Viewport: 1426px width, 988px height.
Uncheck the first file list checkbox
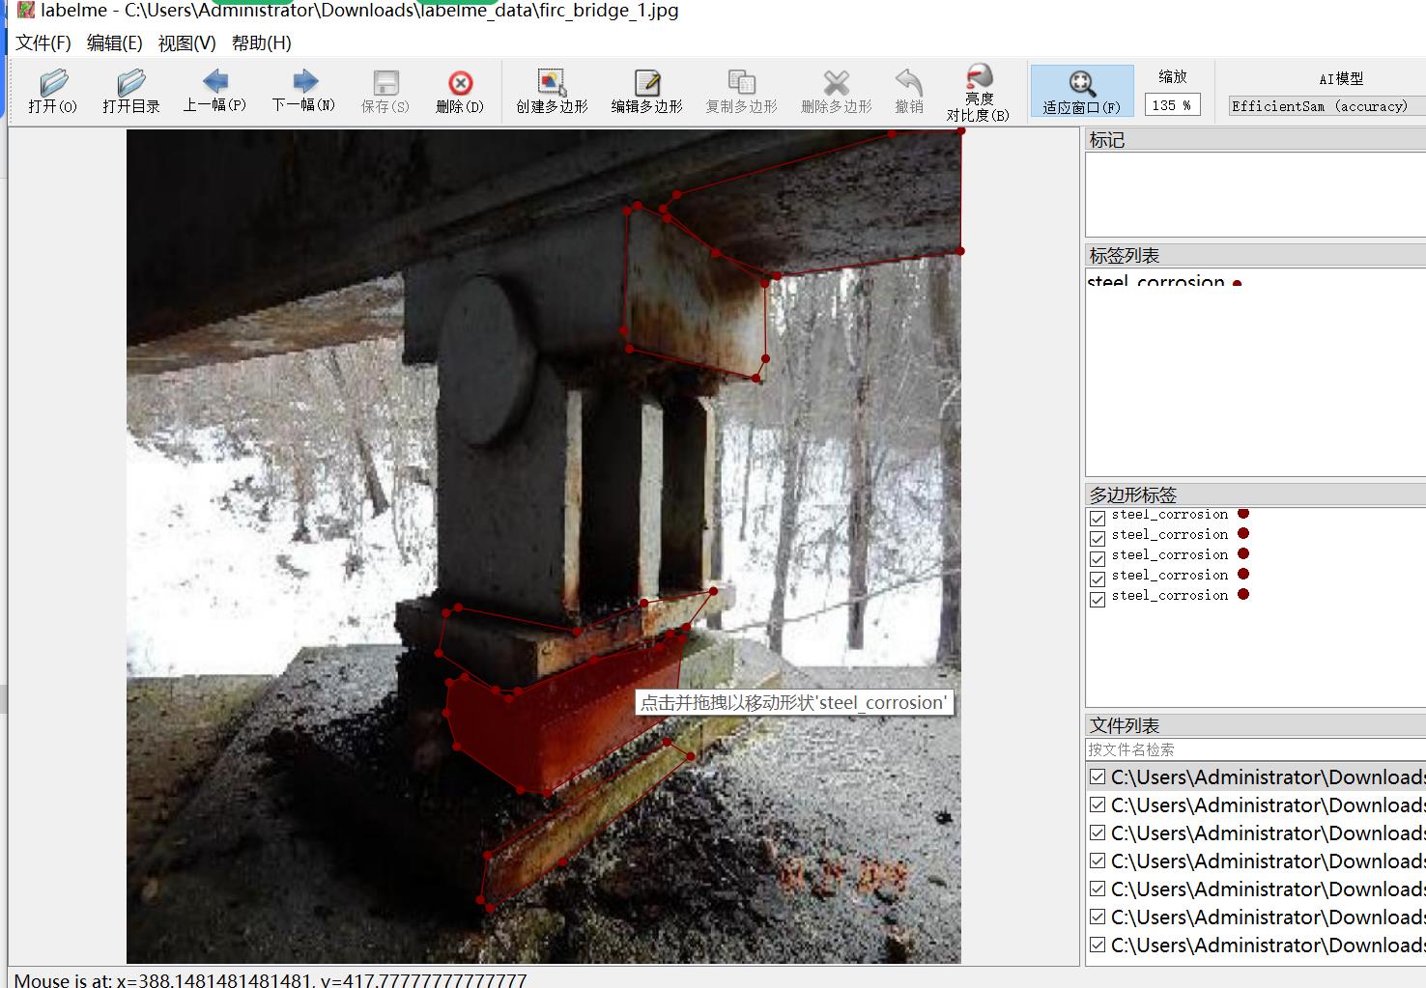[x=1098, y=776]
